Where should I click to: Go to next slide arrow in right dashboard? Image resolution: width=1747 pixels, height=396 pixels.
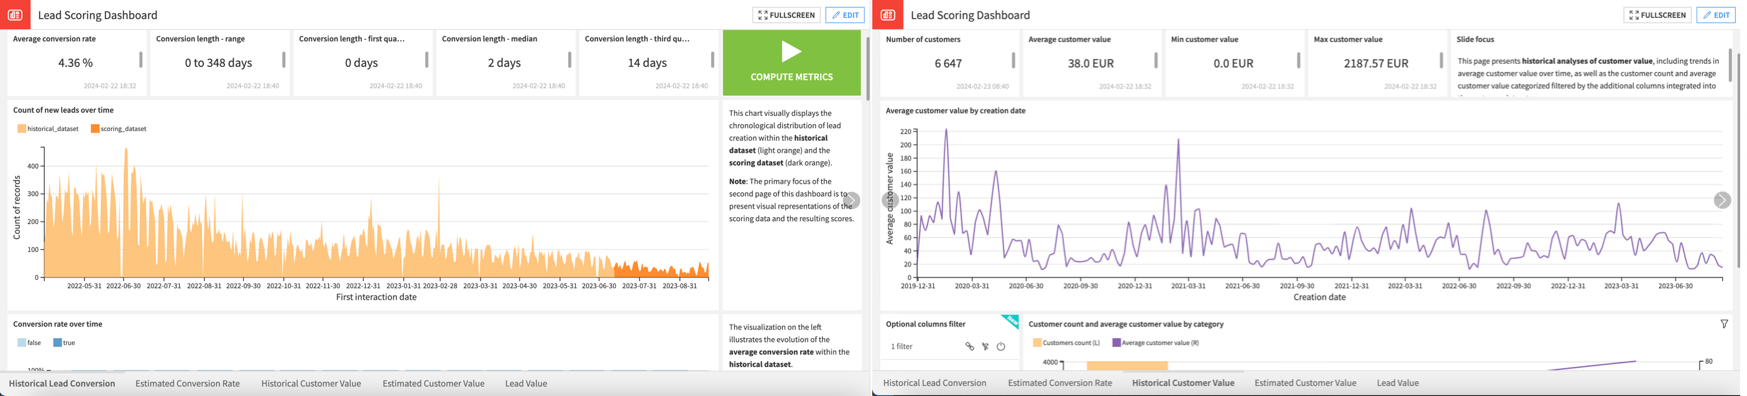point(1722,200)
